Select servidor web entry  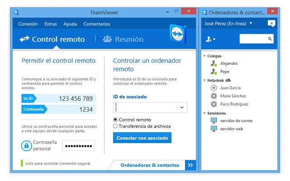pyautogui.click(x=231, y=129)
